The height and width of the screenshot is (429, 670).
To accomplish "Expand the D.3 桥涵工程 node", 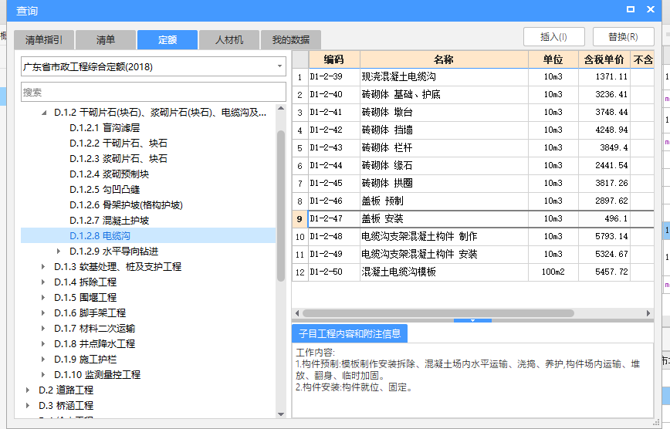I will [28, 405].
